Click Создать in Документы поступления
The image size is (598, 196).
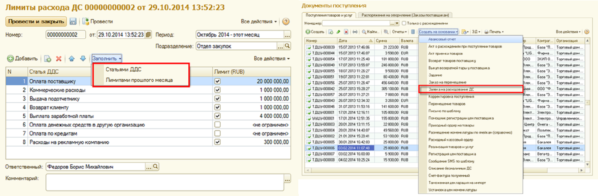tap(315, 32)
